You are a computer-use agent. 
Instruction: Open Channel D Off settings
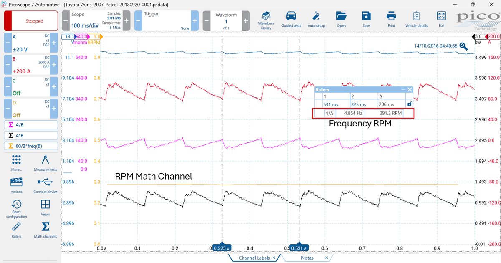31,109
